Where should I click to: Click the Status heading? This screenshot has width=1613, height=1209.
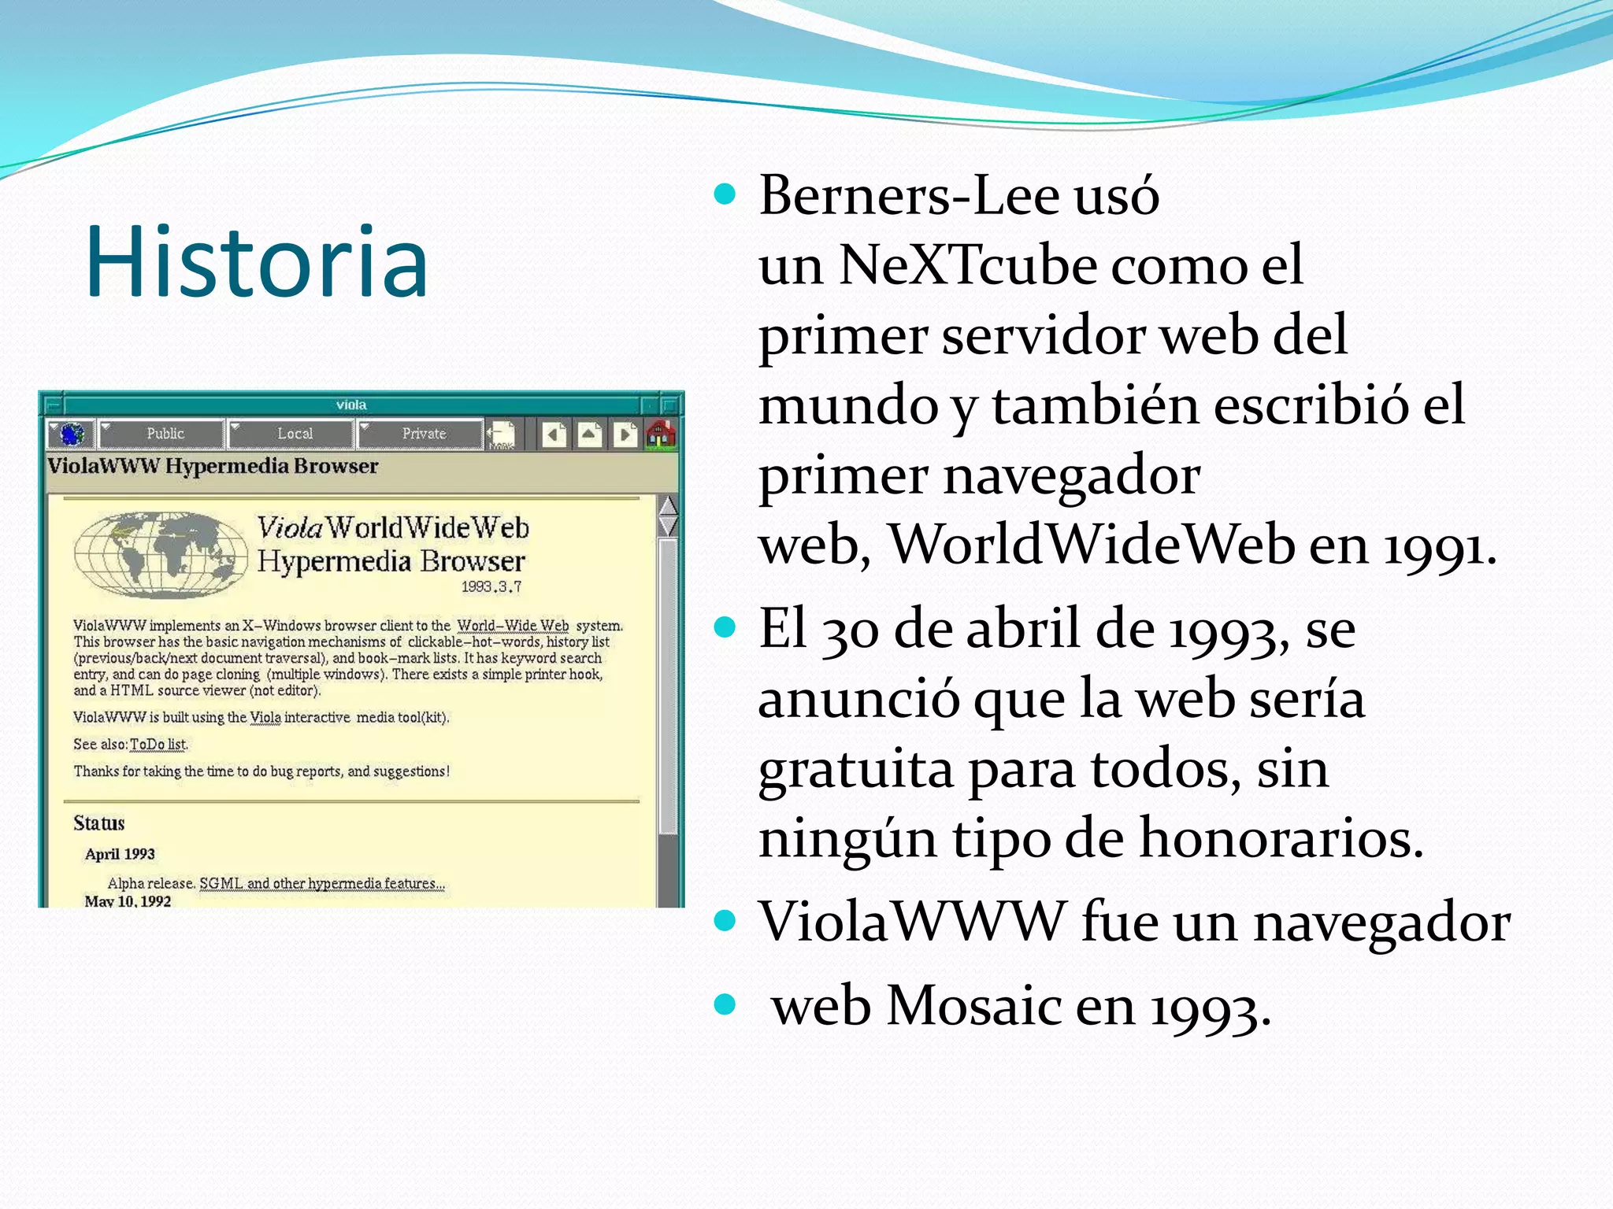[x=99, y=823]
